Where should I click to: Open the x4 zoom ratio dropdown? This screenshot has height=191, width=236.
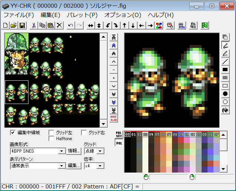point(100,166)
